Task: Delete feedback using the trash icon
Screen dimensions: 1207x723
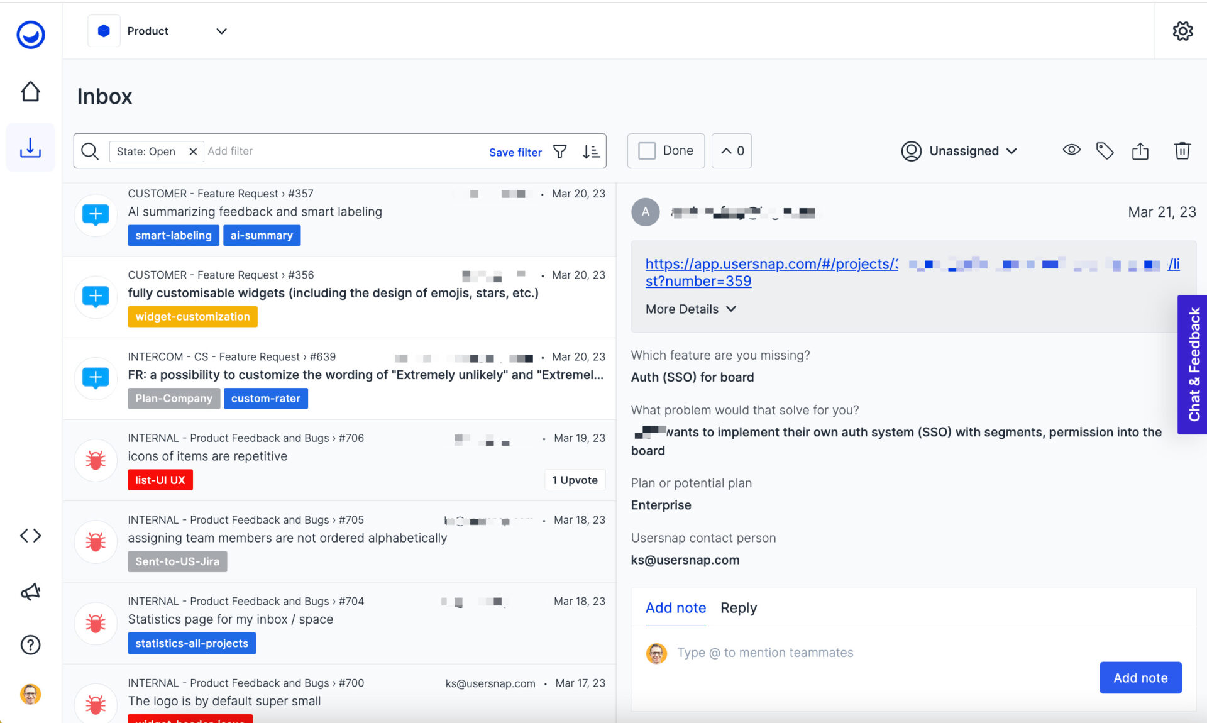Action: 1182,151
